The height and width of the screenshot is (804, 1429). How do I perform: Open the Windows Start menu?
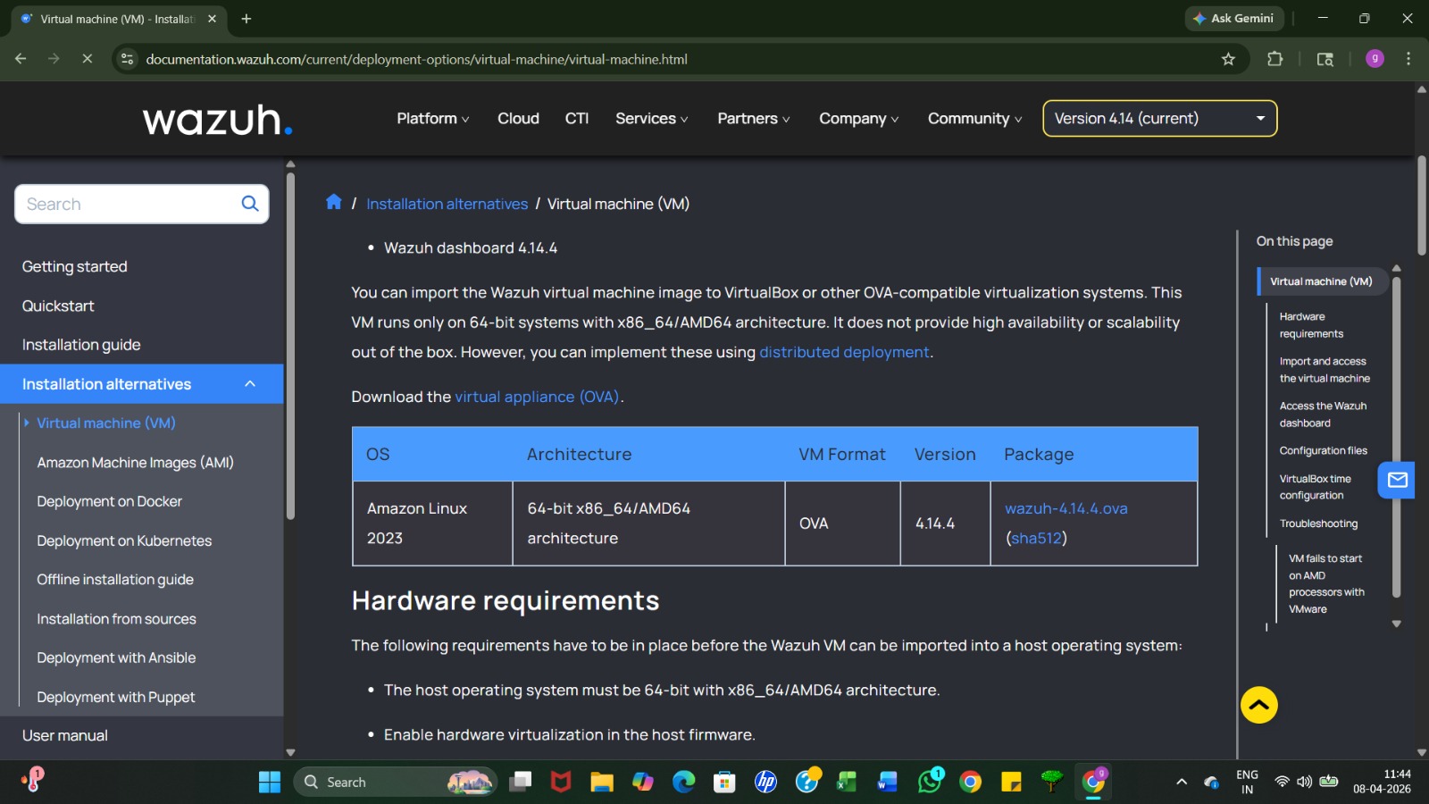[270, 783]
